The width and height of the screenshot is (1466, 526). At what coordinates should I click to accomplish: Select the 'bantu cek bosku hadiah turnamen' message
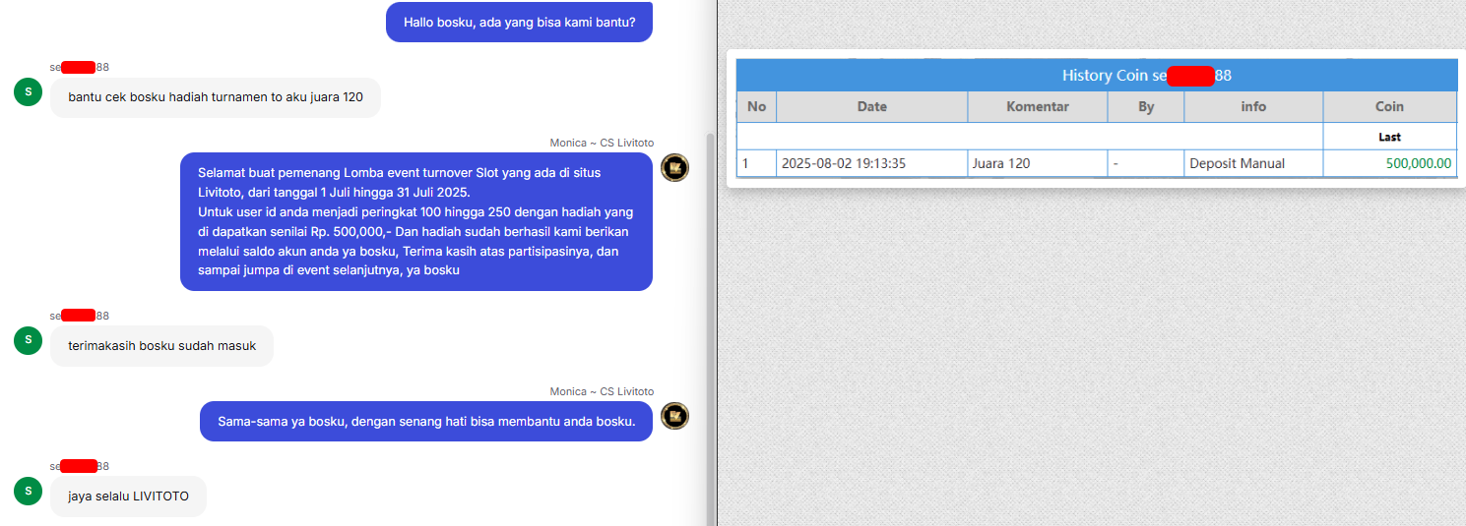[216, 97]
